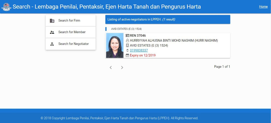Click the two-person icon beside Search for Member
271x123 pixels.
52,32
